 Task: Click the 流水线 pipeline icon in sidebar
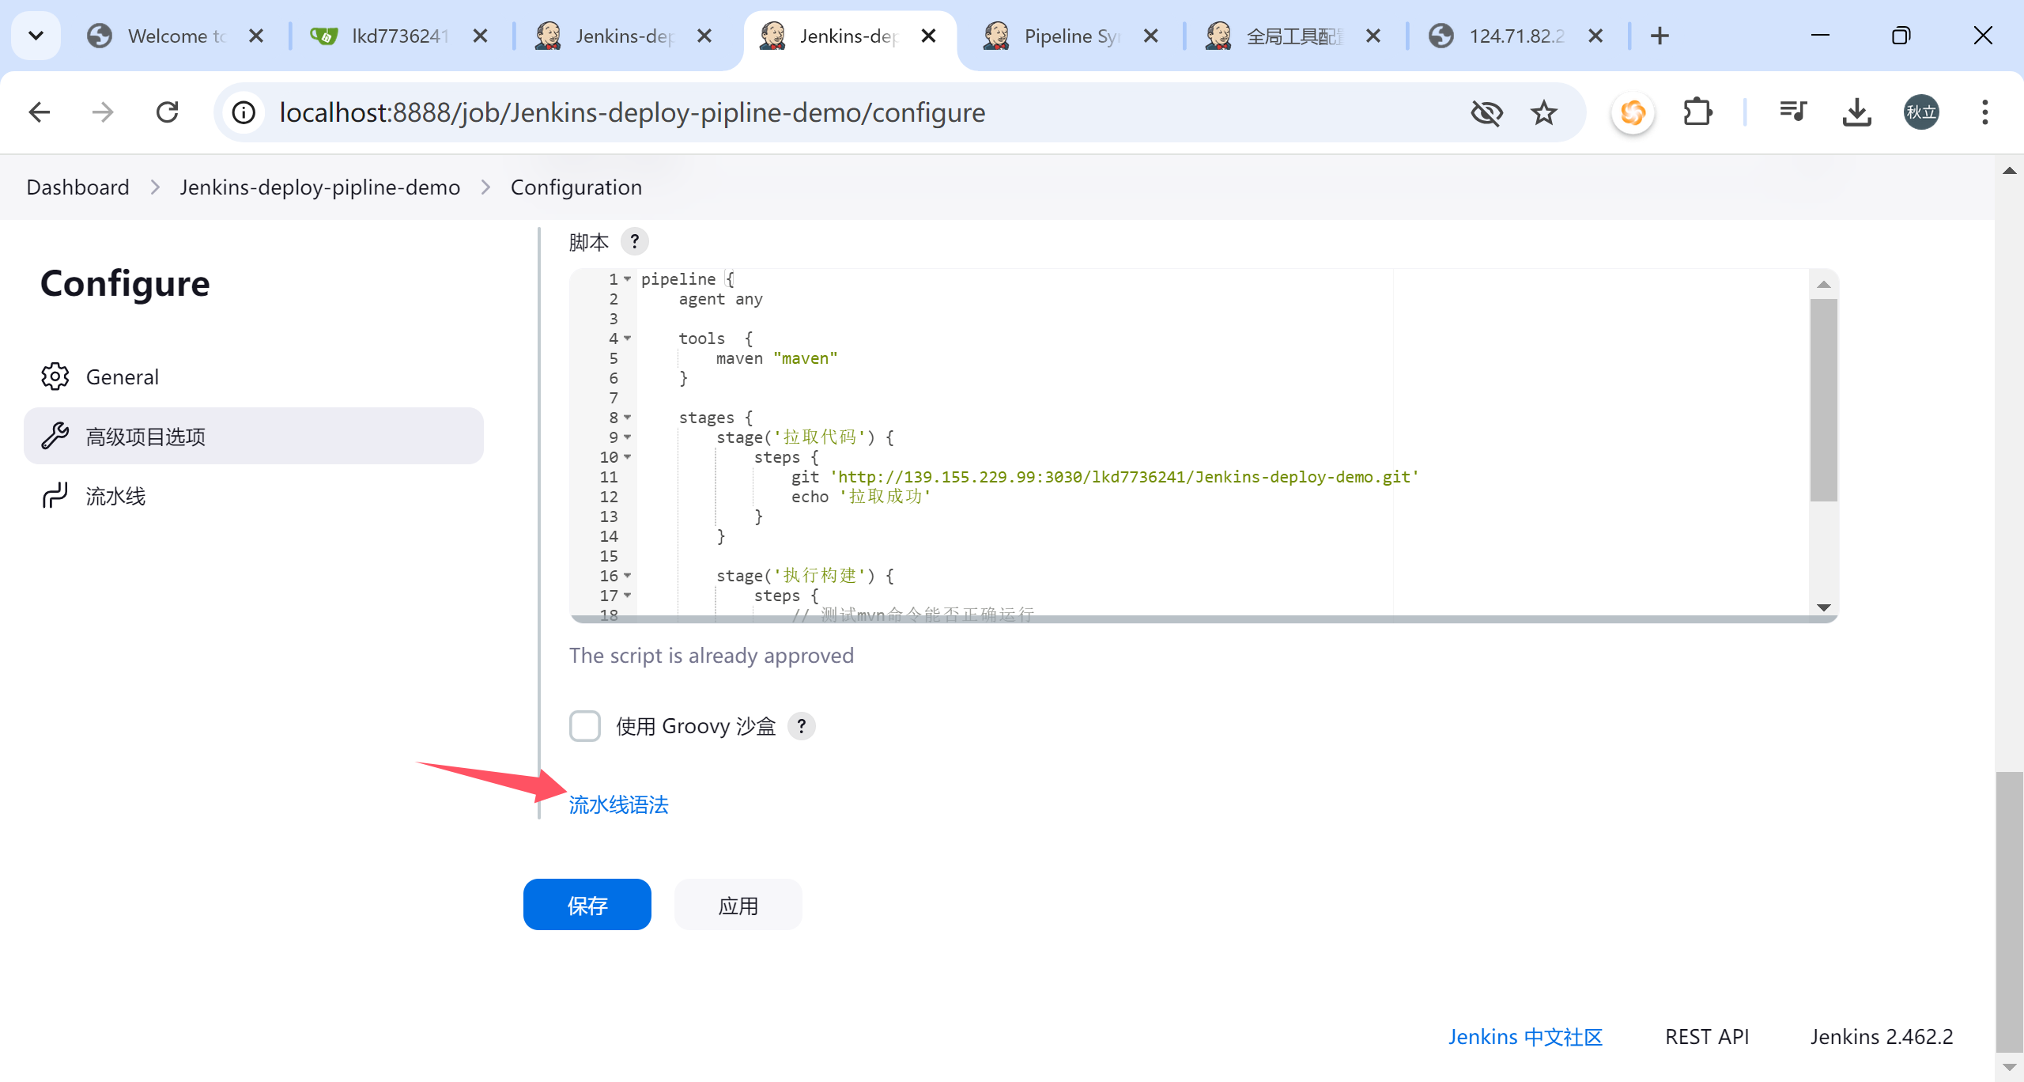[55, 496]
